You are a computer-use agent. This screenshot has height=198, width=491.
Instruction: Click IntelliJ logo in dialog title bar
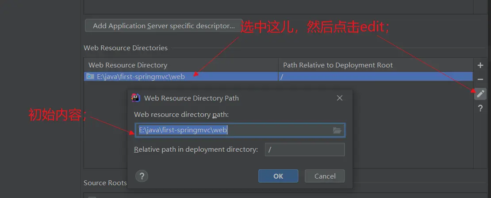click(x=136, y=98)
